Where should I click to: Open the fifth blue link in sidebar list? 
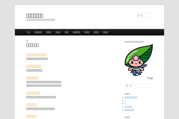(x=129, y=110)
